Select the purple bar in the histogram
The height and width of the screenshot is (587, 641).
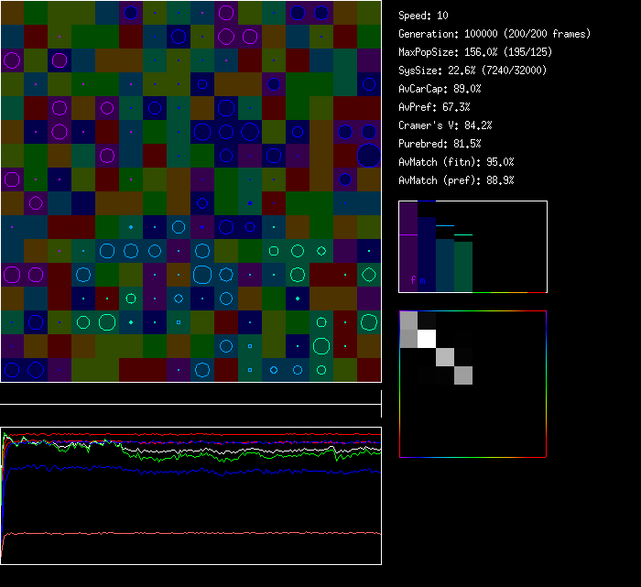tap(408, 263)
